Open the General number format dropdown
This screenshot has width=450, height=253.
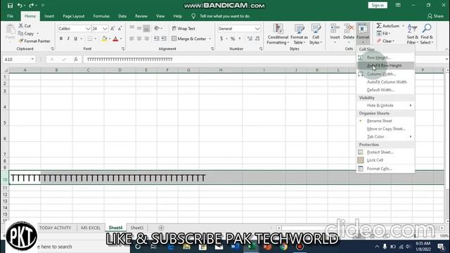257,29
